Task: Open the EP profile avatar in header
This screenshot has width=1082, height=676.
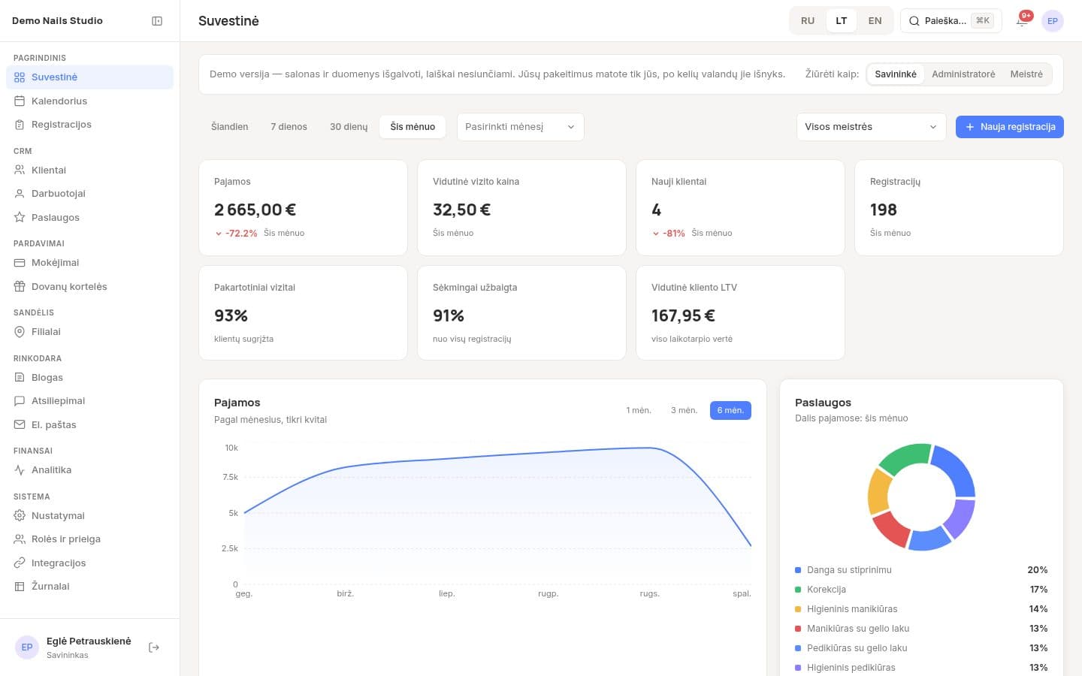Action: (1053, 21)
